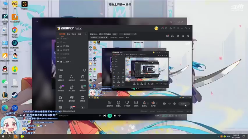Edit the room announcement field

pos(127,34)
